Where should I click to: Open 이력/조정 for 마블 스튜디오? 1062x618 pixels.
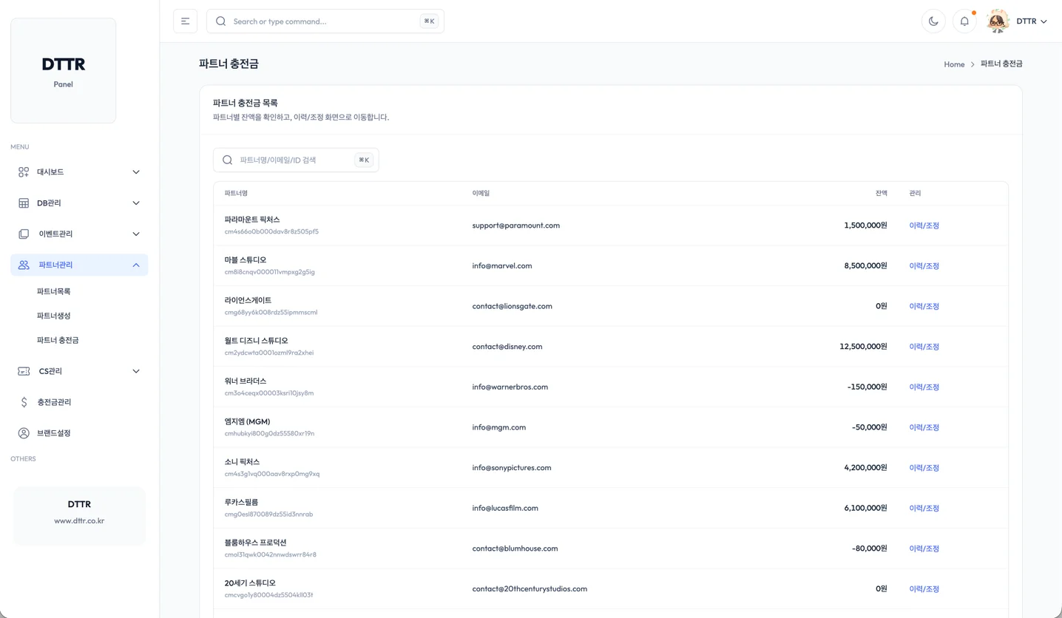click(924, 266)
